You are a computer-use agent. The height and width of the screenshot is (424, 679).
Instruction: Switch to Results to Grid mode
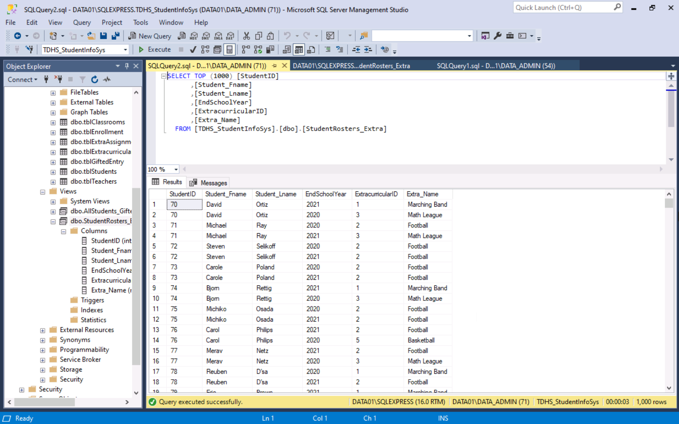coord(299,50)
